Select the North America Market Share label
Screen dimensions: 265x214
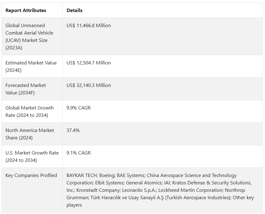pos(30,134)
